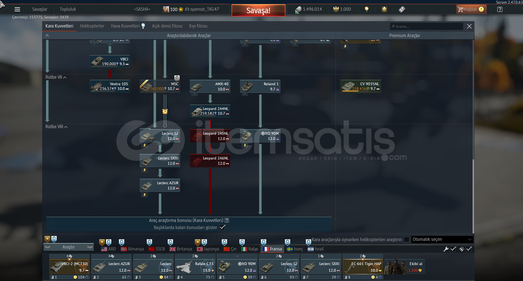
Task: Open the Topluluk menu
Action: coord(68,9)
